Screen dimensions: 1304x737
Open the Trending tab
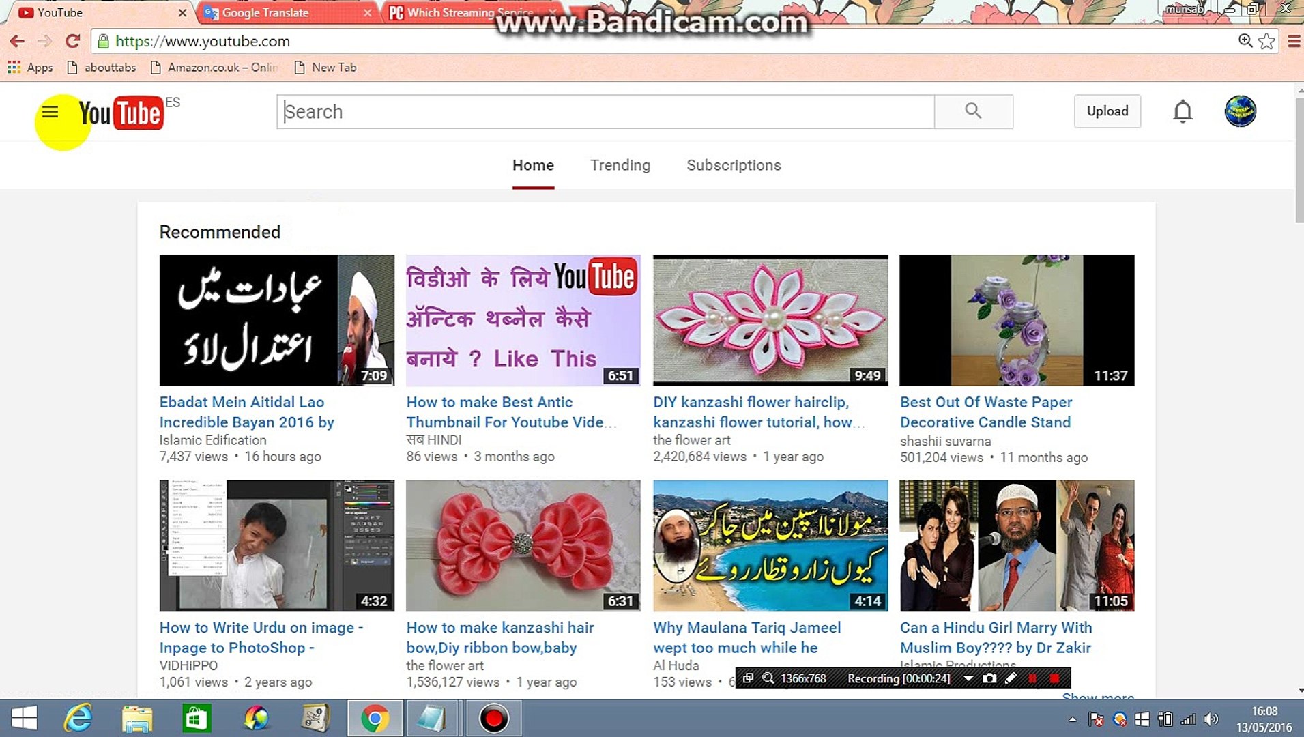tap(620, 165)
